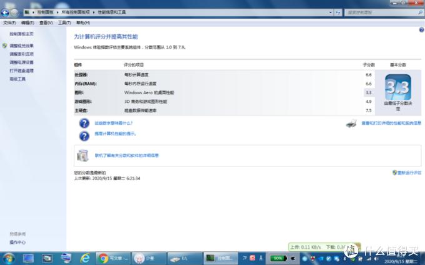Go to 控制面板主页 in the sidebar
Screen dimensions: 425x265
pyautogui.click(x=22, y=34)
